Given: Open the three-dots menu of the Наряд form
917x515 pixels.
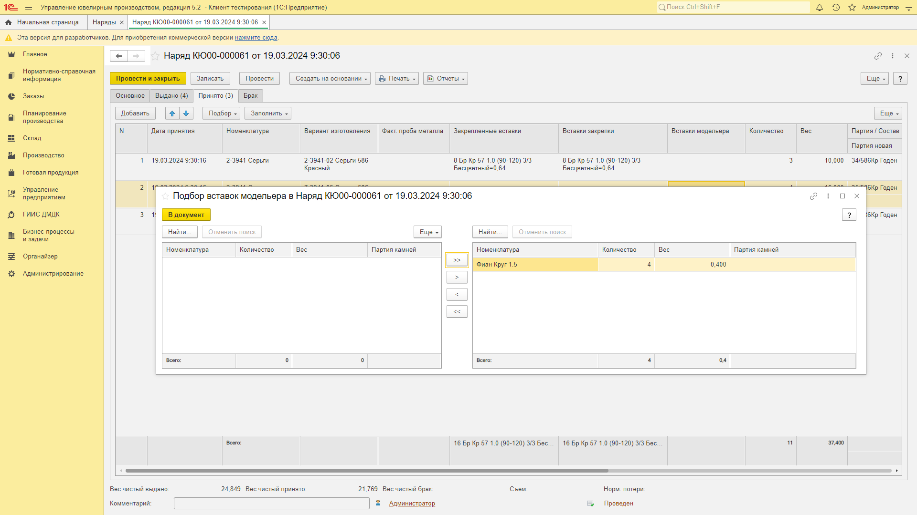Looking at the screenshot, I should tap(892, 56).
